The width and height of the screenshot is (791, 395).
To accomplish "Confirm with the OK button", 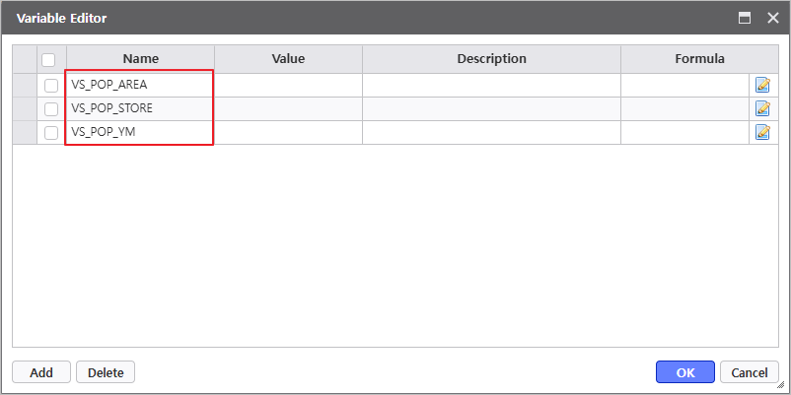I will (685, 372).
